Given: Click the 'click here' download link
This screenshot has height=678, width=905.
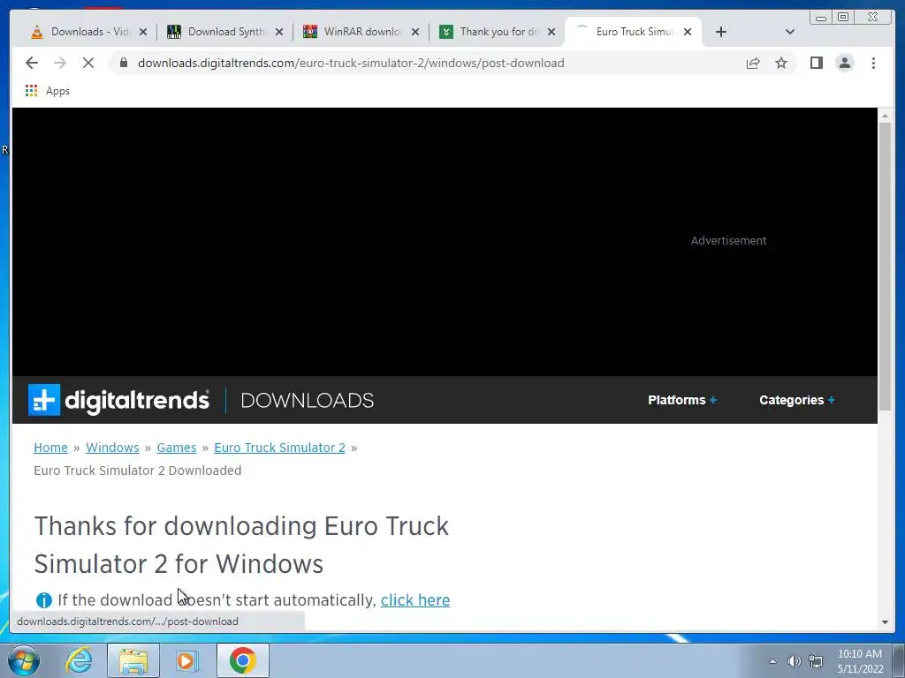Looking at the screenshot, I should pos(415,600).
